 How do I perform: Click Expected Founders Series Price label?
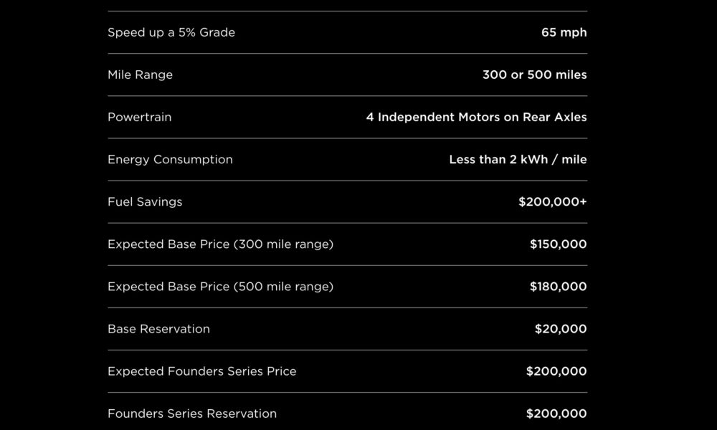tap(202, 371)
